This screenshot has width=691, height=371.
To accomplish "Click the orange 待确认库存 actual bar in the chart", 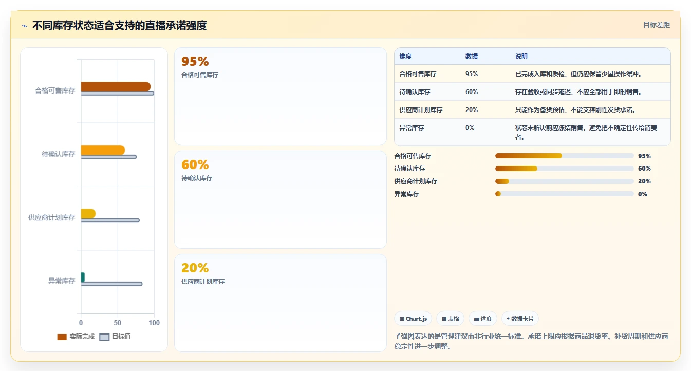I will [x=103, y=150].
